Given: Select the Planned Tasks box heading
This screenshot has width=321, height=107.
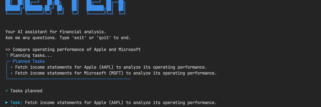Looking at the screenshot, I should [29, 61].
